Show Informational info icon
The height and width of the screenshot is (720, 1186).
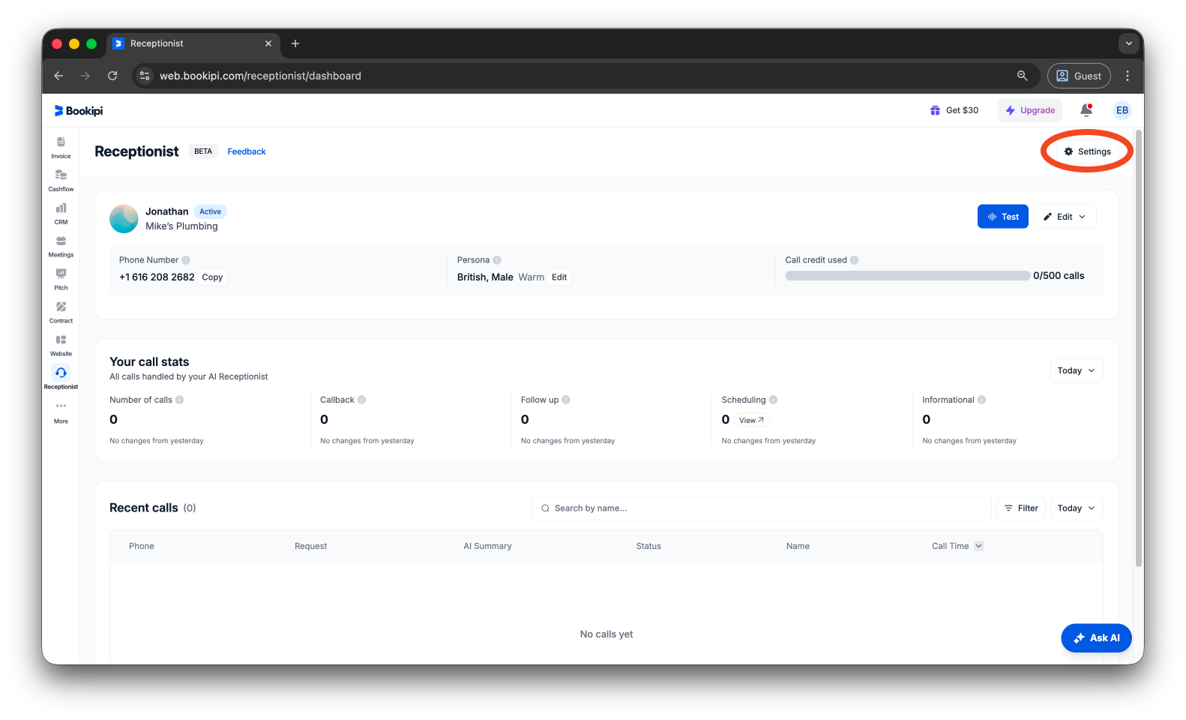(x=981, y=400)
